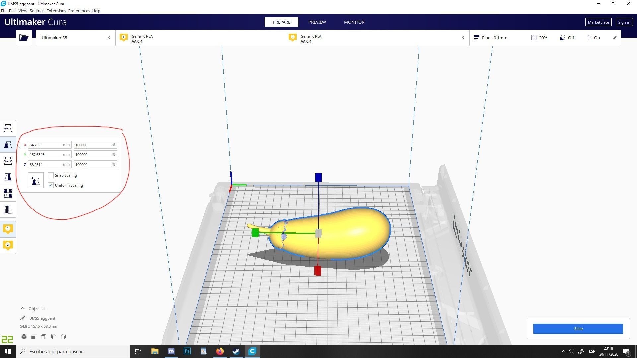
Task: Select UM5S_eggpant in the object list
Action: click(x=42, y=318)
